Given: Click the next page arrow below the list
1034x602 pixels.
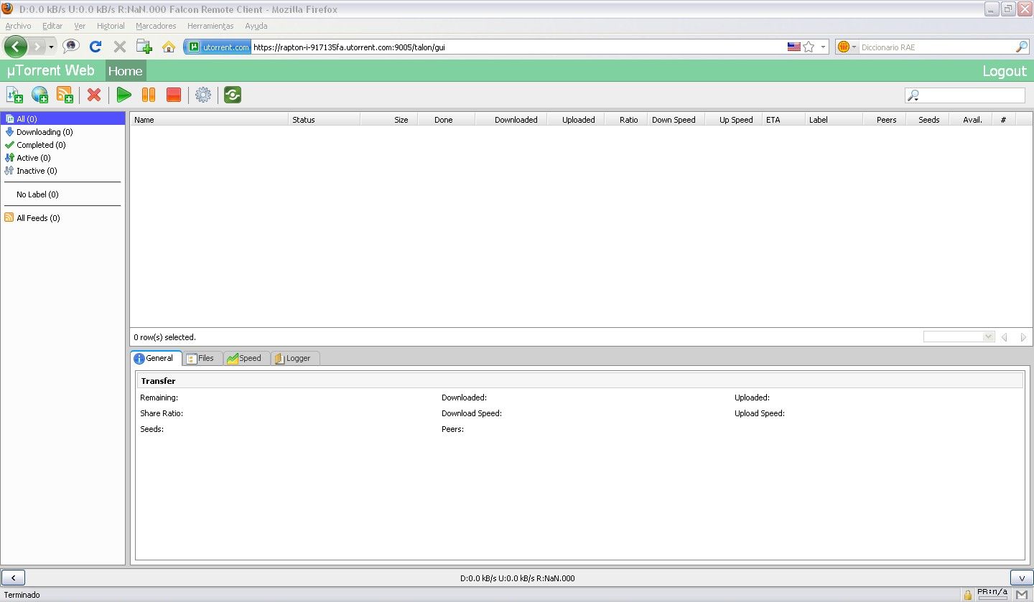Looking at the screenshot, I should click(1023, 337).
